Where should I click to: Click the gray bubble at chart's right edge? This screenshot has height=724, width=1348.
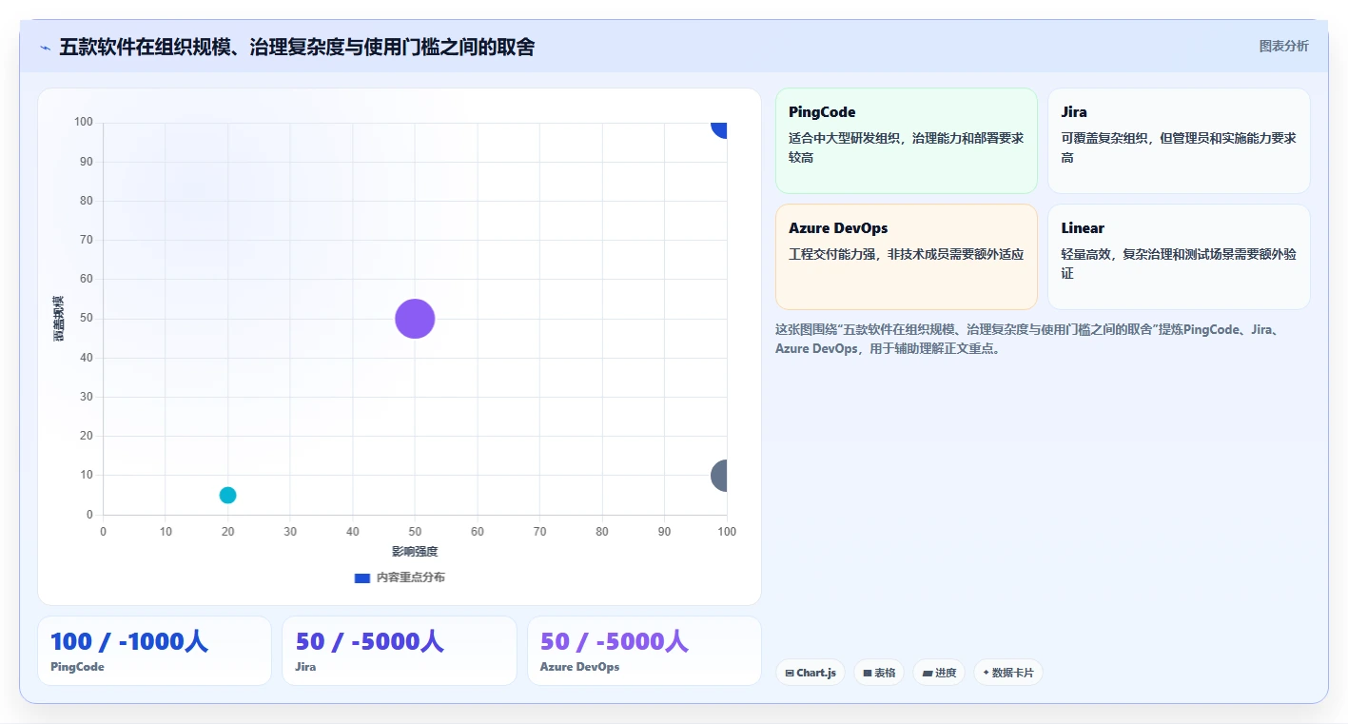pyautogui.click(x=720, y=475)
